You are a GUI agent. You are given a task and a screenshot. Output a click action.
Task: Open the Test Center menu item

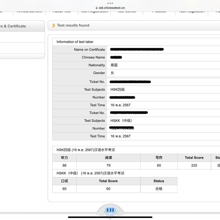click(x=126, y=12)
